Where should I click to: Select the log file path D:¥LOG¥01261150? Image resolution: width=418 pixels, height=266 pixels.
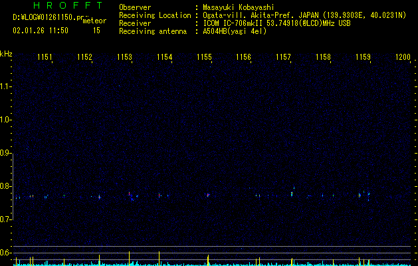(48, 17)
